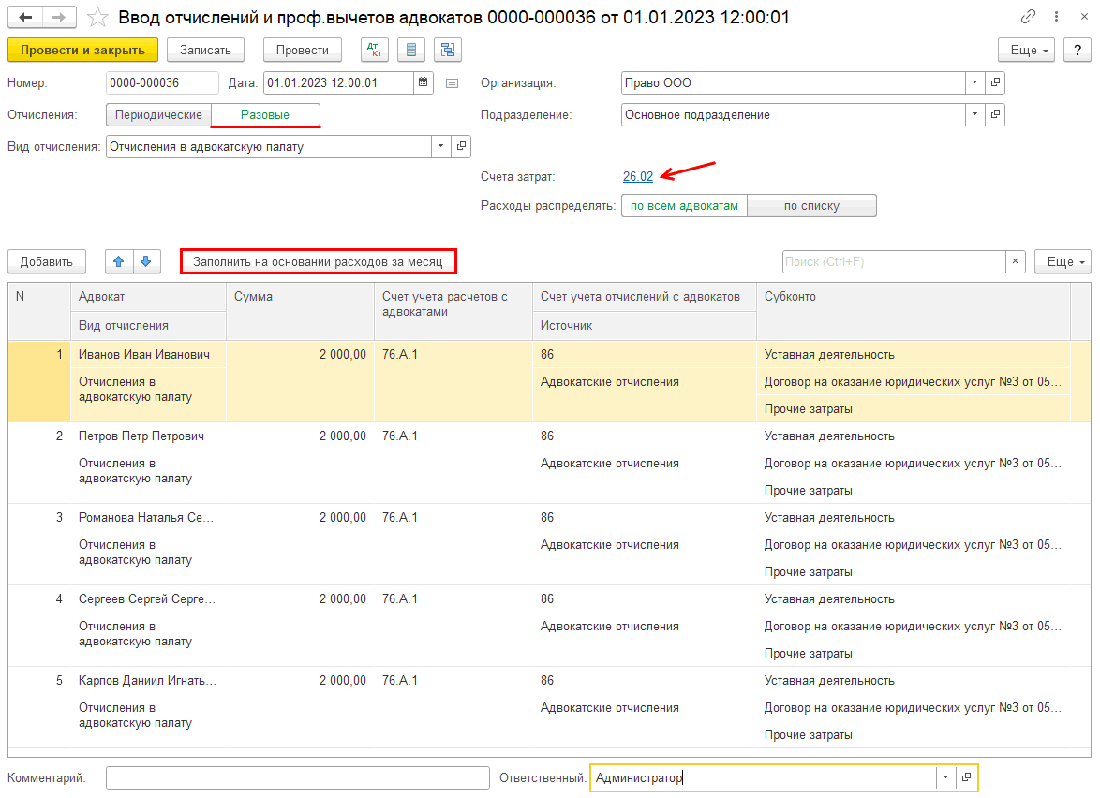Expand the Вид отчисления dropdown
Screen dimensions: 1100x798
click(440, 146)
